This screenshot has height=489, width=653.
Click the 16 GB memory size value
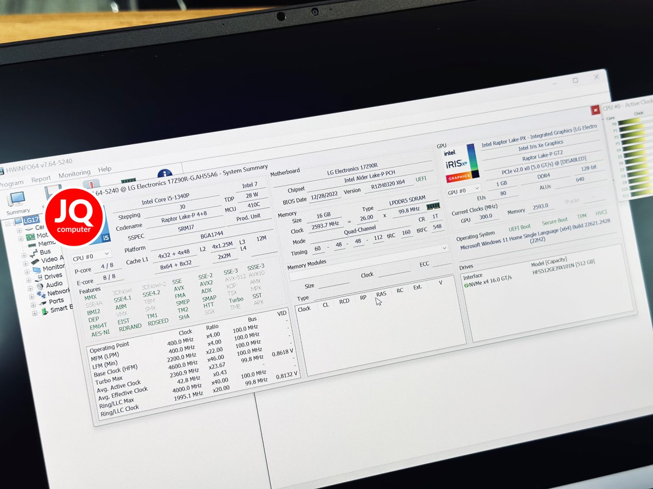pyautogui.click(x=323, y=215)
